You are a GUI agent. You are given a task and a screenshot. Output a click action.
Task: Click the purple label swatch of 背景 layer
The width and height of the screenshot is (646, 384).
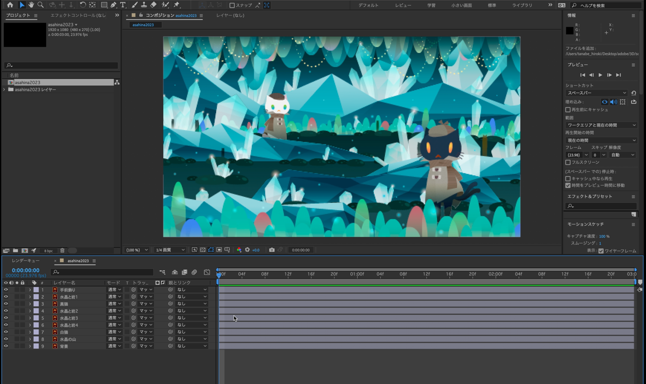36,346
